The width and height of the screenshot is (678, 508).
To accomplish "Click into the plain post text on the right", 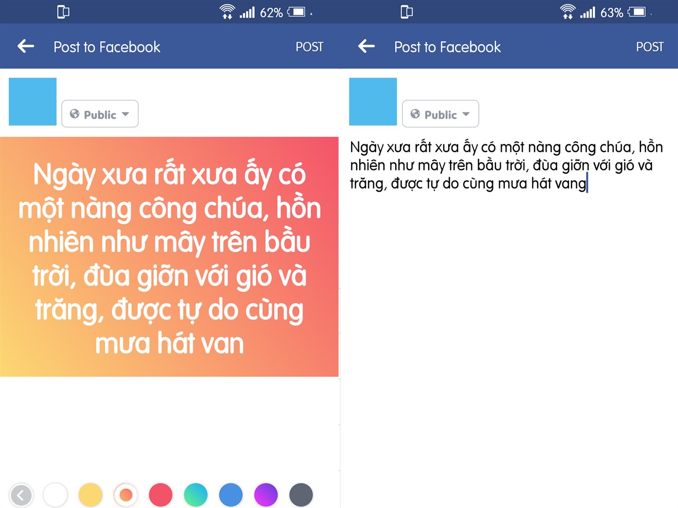I will (506, 165).
